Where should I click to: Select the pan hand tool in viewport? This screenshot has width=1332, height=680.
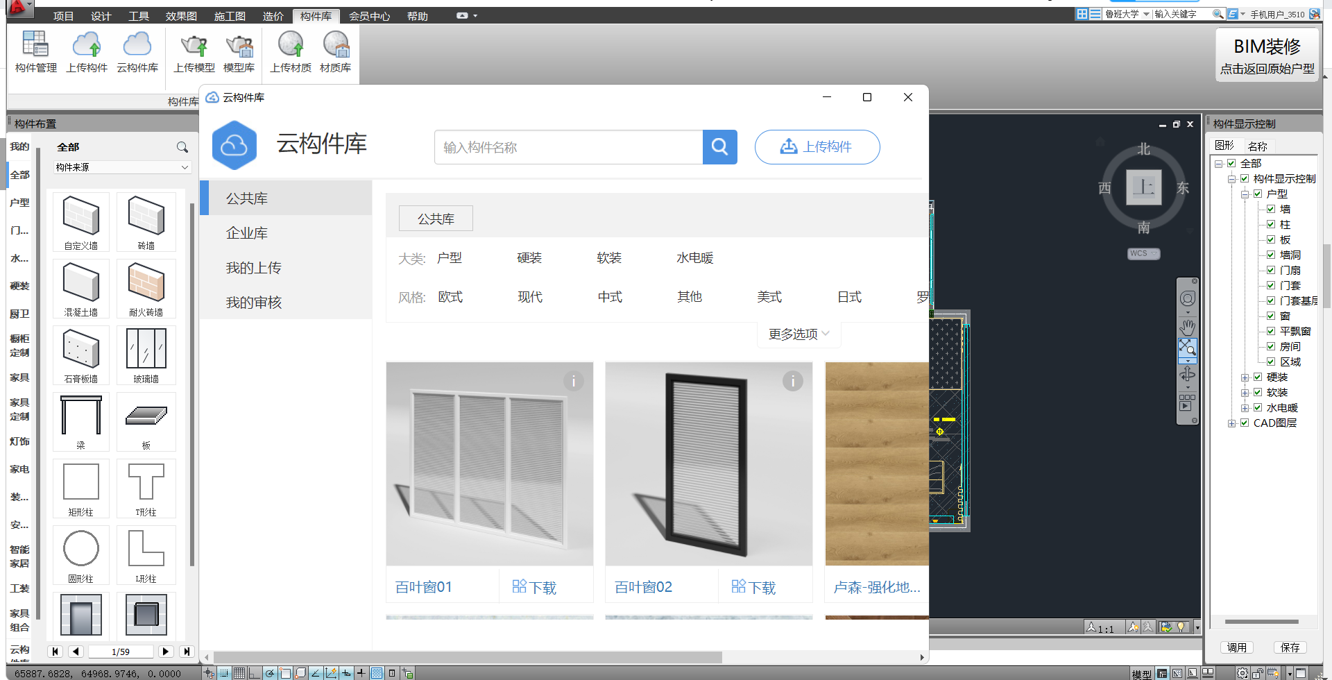click(1187, 327)
